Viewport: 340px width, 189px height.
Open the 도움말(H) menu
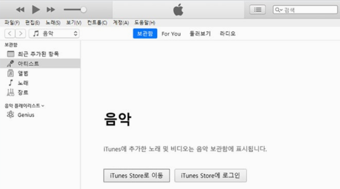pos(144,23)
